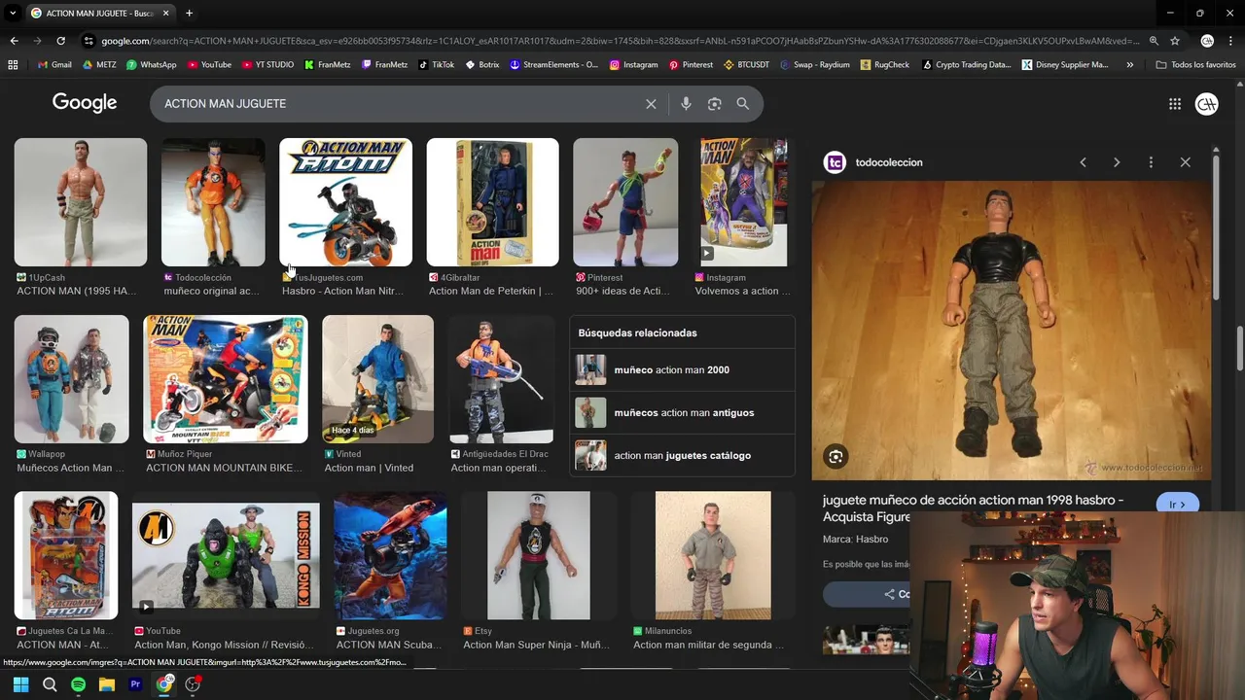Viewport: 1245px width, 700px height.
Task: Clear the search box text
Action: [651, 104]
